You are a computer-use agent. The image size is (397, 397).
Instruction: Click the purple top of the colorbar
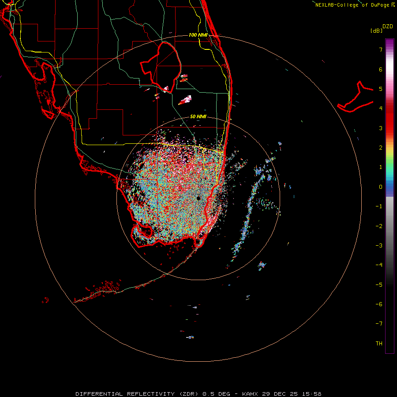pyautogui.click(x=390, y=43)
